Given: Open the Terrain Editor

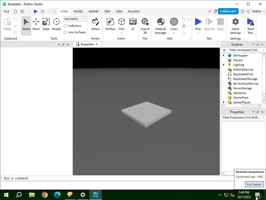Looking at the screenshot, I should tap(95, 24).
